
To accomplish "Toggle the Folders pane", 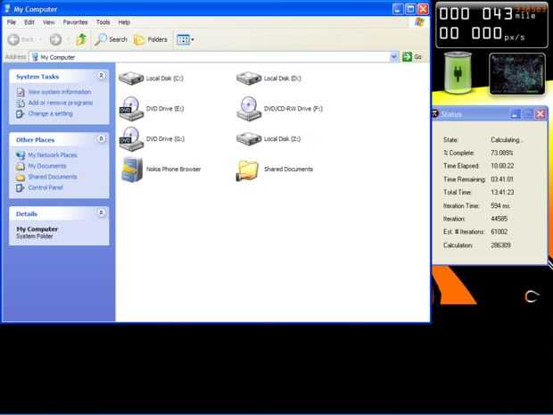I will click(x=151, y=39).
